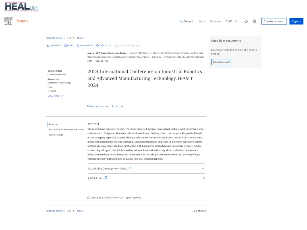Screen dimensions: 307x230
Task: Open the help question mark icon
Action: 246,21
